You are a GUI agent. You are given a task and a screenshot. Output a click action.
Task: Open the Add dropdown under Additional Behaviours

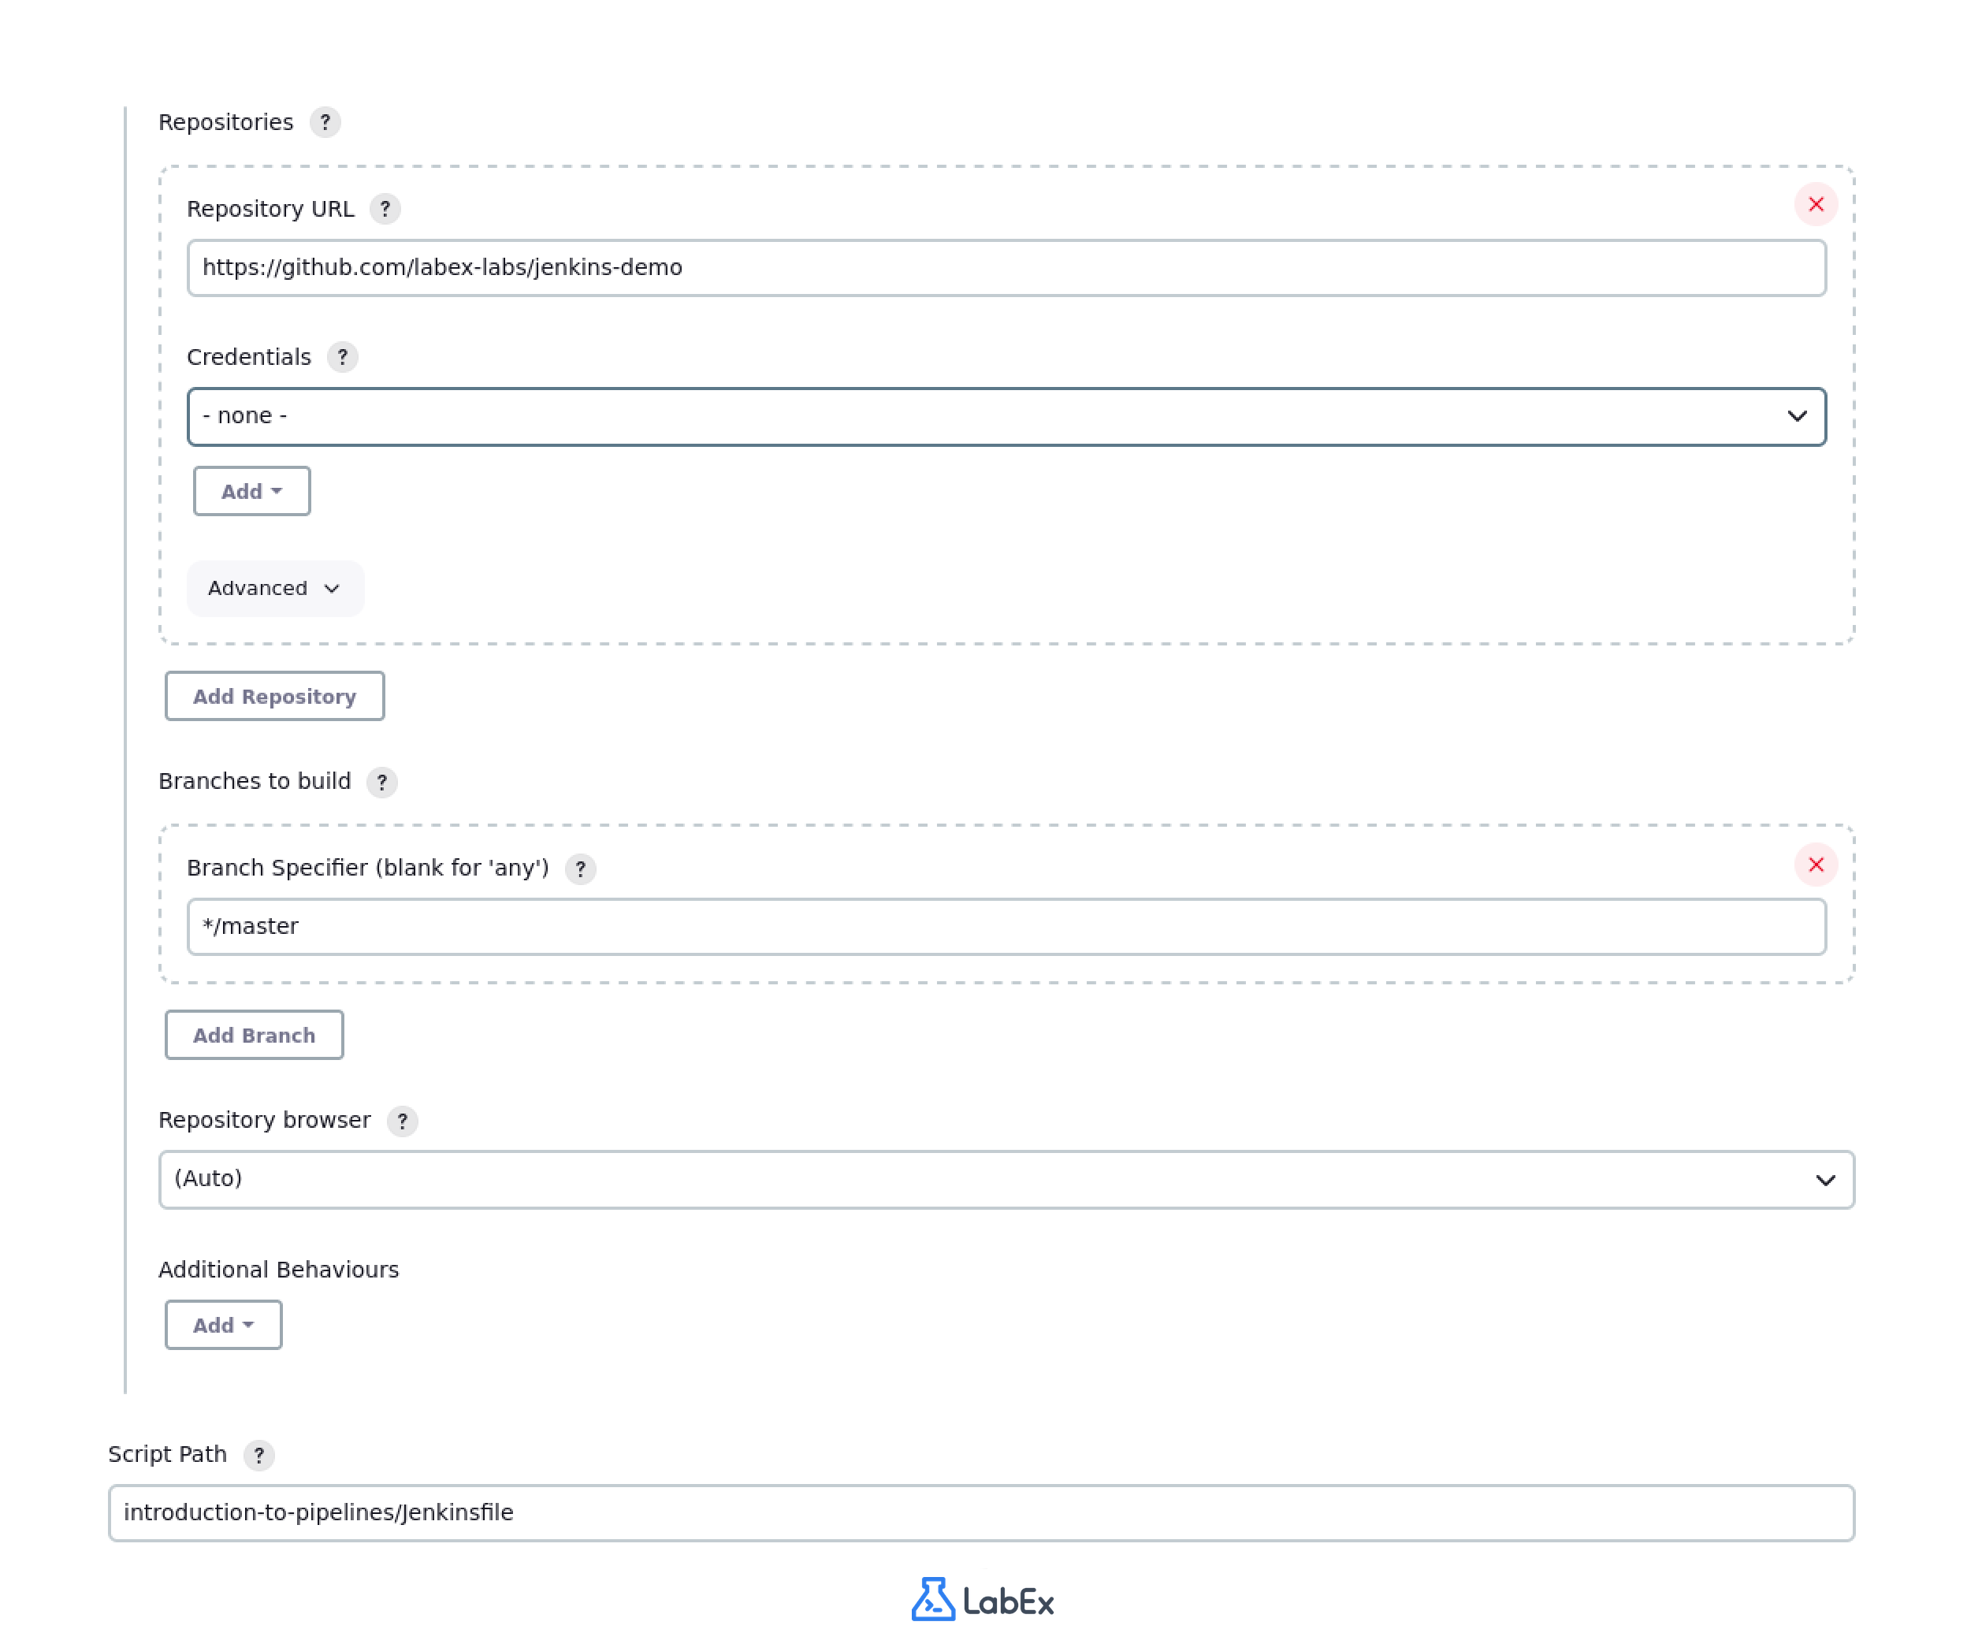point(223,1325)
